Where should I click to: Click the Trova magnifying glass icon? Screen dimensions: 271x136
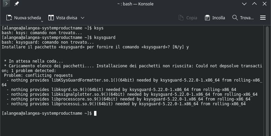(x=235, y=18)
